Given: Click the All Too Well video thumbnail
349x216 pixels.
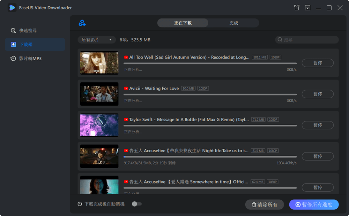Looking at the screenshot, I should click(x=99, y=63).
